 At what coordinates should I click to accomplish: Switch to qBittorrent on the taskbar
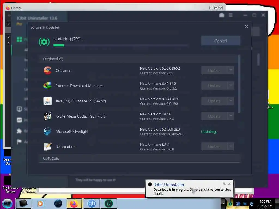[92, 204]
